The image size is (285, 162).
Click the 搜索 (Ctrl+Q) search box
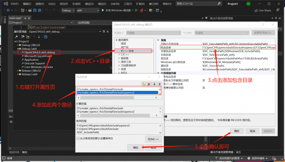point(199,3)
